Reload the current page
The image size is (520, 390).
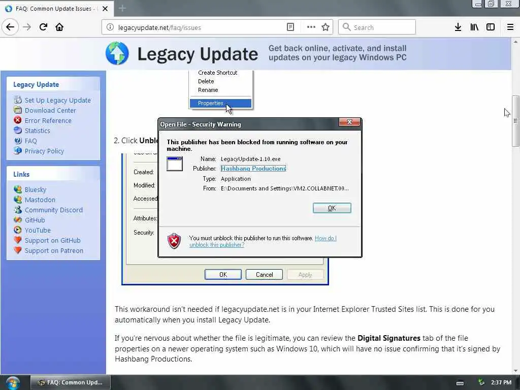43,27
